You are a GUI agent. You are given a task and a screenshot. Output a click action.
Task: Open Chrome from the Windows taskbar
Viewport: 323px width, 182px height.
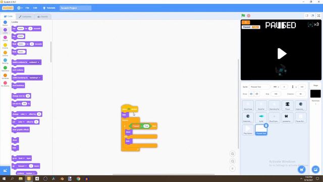click(x=78, y=178)
